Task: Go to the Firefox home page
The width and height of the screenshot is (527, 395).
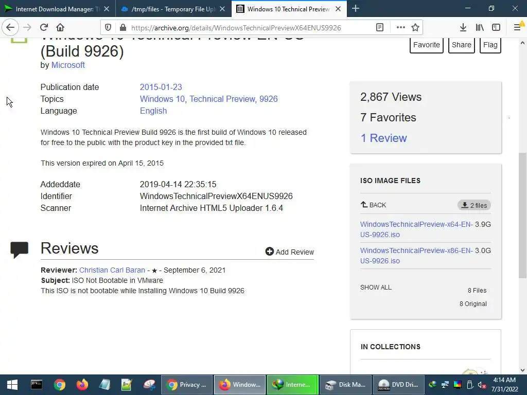Action: click(60, 27)
